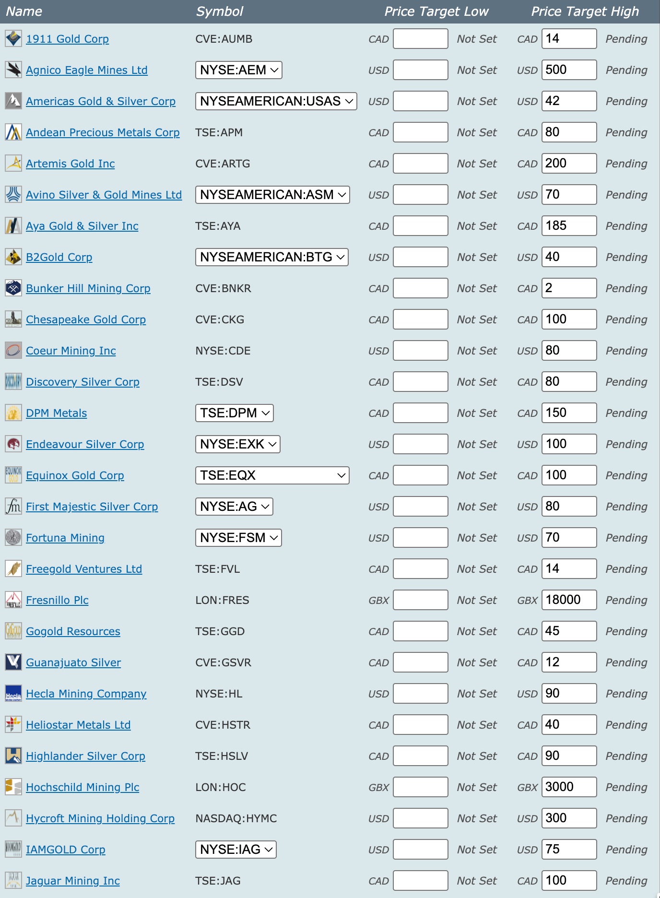This screenshot has width=660, height=898.
Task: Open the Hycroft Mining Holding Corp link
Action: [x=100, y=818]
